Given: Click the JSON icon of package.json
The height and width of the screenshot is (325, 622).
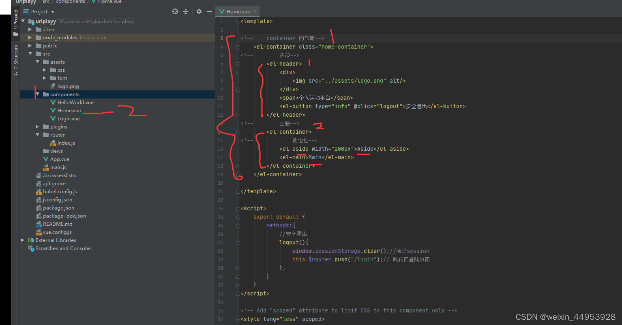Looking at the screenshot, I should (x=39, y=208).
